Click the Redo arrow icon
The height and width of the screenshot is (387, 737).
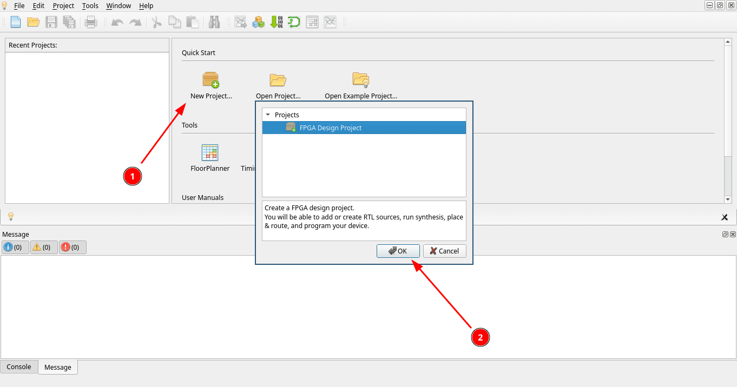(x=135, y=22)
